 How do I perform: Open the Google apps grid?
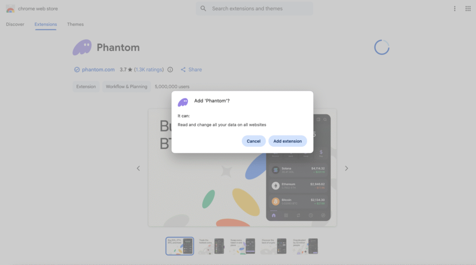468,8
